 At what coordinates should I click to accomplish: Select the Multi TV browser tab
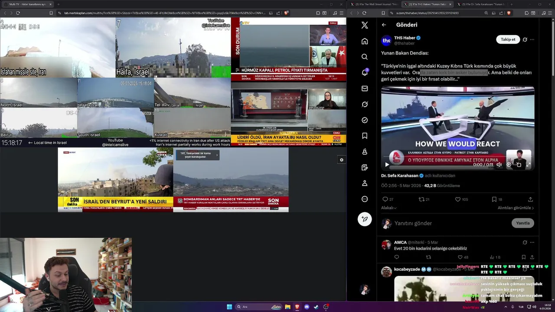point(27,4)
